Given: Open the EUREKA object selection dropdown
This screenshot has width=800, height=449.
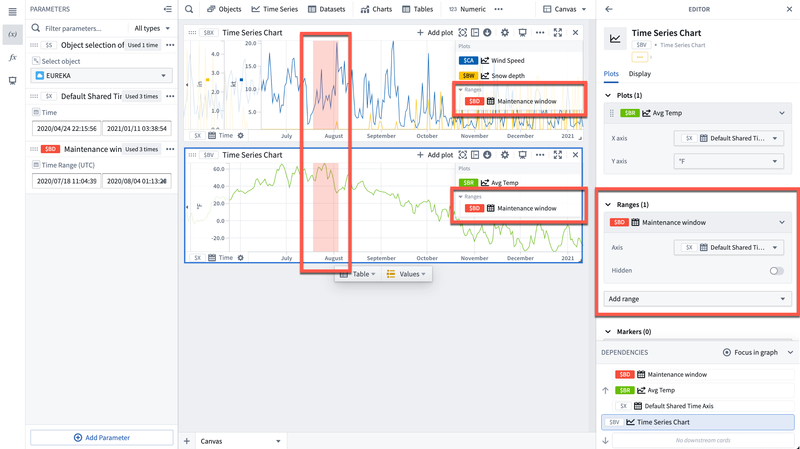Looking at the screenshot, I should pos(102,75).
